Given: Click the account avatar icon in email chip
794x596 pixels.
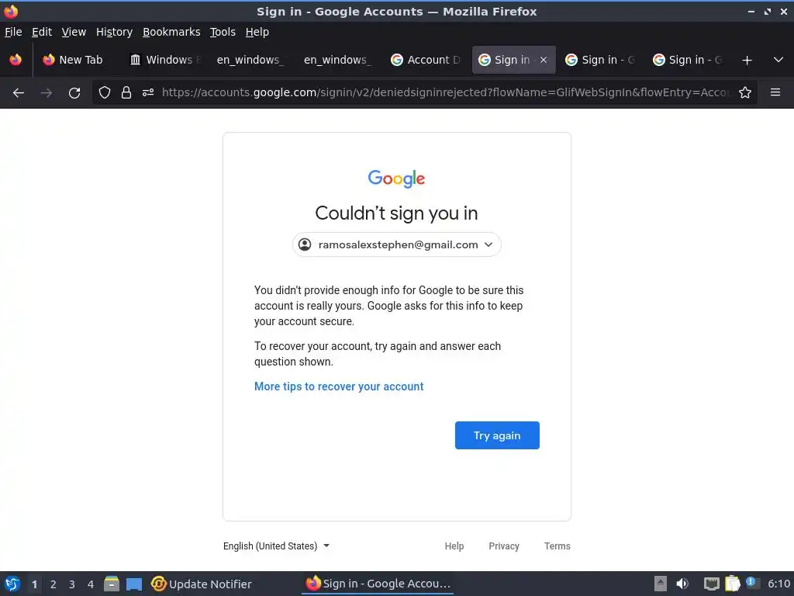Looking at the screenshot, I should click(305, 244).
